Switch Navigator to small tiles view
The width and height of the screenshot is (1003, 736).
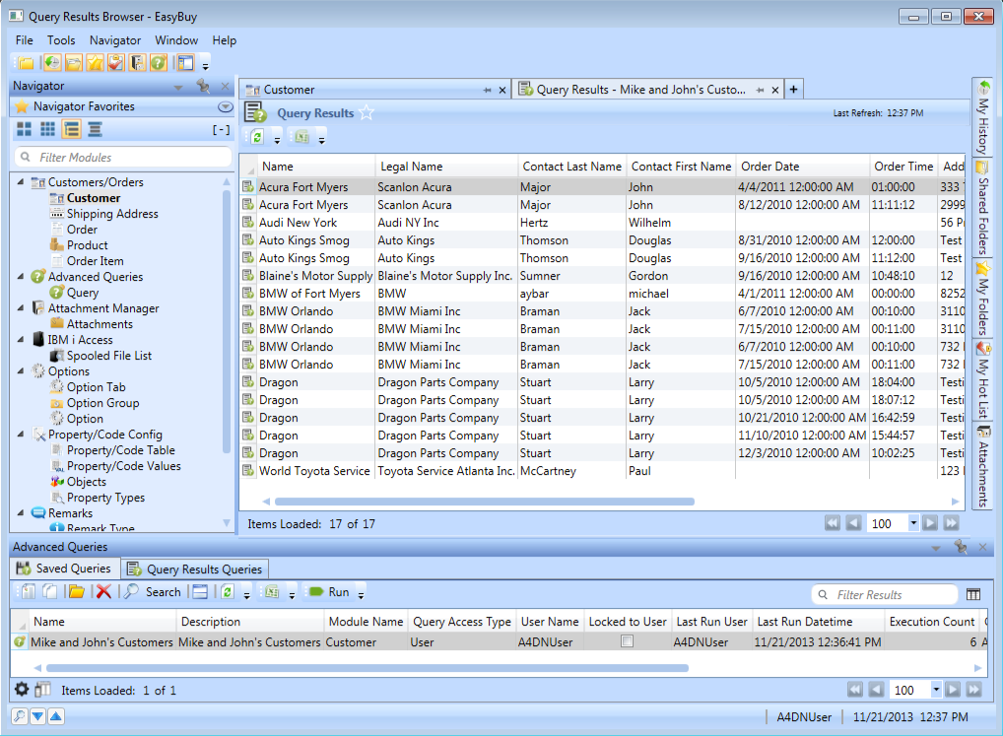pos(47,130)
